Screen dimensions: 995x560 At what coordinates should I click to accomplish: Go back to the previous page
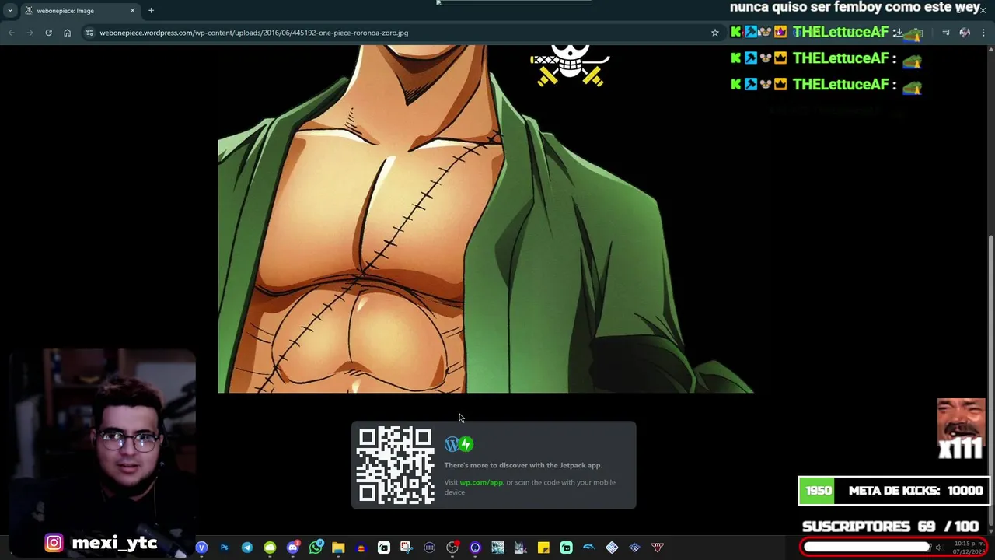pyautogui.click(x=11, y=33)
